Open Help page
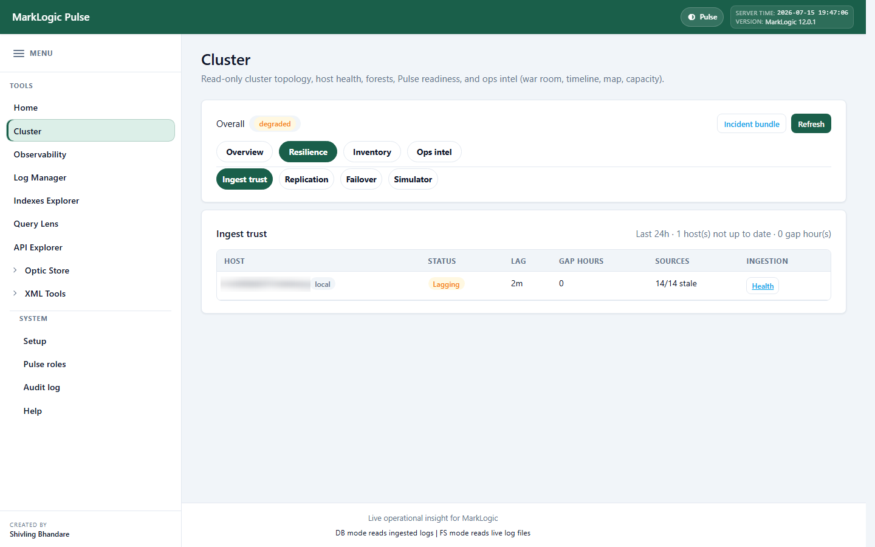The width and height of the screenshot is (875, 547). (32, 411)
